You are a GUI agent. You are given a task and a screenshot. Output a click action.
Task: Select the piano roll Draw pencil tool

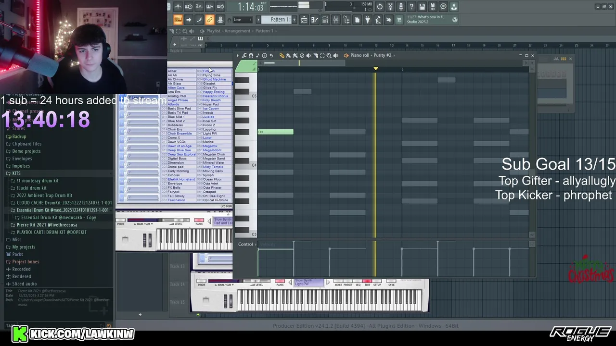(x=282, y=56)
